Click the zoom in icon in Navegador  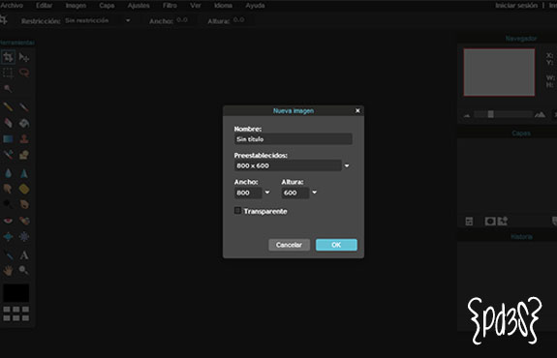(x=540, y=114)
